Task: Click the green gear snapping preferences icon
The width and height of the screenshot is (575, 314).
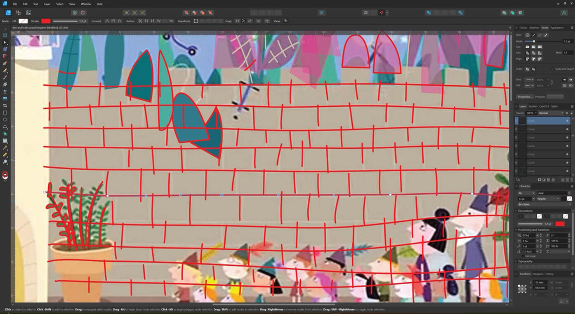Action: click(x=75, y=13)
